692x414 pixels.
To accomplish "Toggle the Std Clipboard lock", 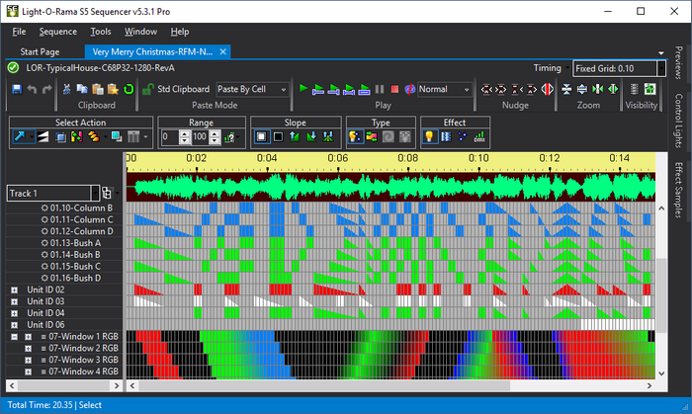I will [x=148, y=89].
